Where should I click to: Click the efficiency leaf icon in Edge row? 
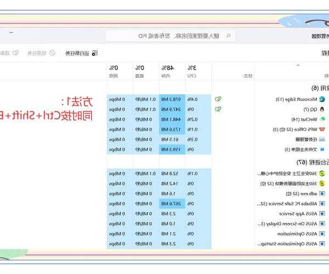(218, 99)
